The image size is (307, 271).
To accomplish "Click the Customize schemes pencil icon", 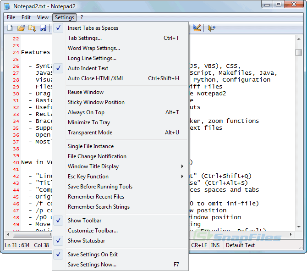I will click(x=197, y=28).
